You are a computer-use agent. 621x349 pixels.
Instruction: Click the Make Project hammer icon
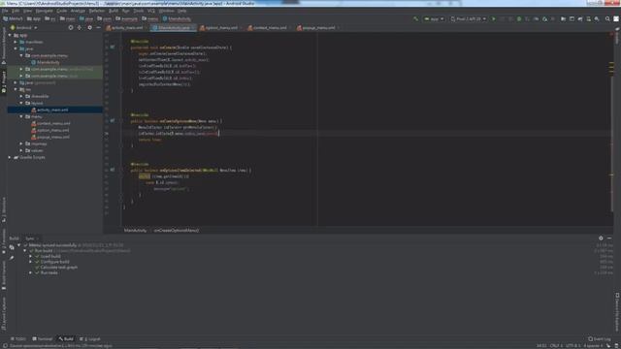(x=415, y=19)
